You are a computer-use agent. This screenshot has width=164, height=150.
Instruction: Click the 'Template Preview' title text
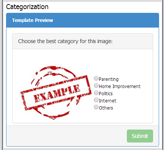point(33,20)
